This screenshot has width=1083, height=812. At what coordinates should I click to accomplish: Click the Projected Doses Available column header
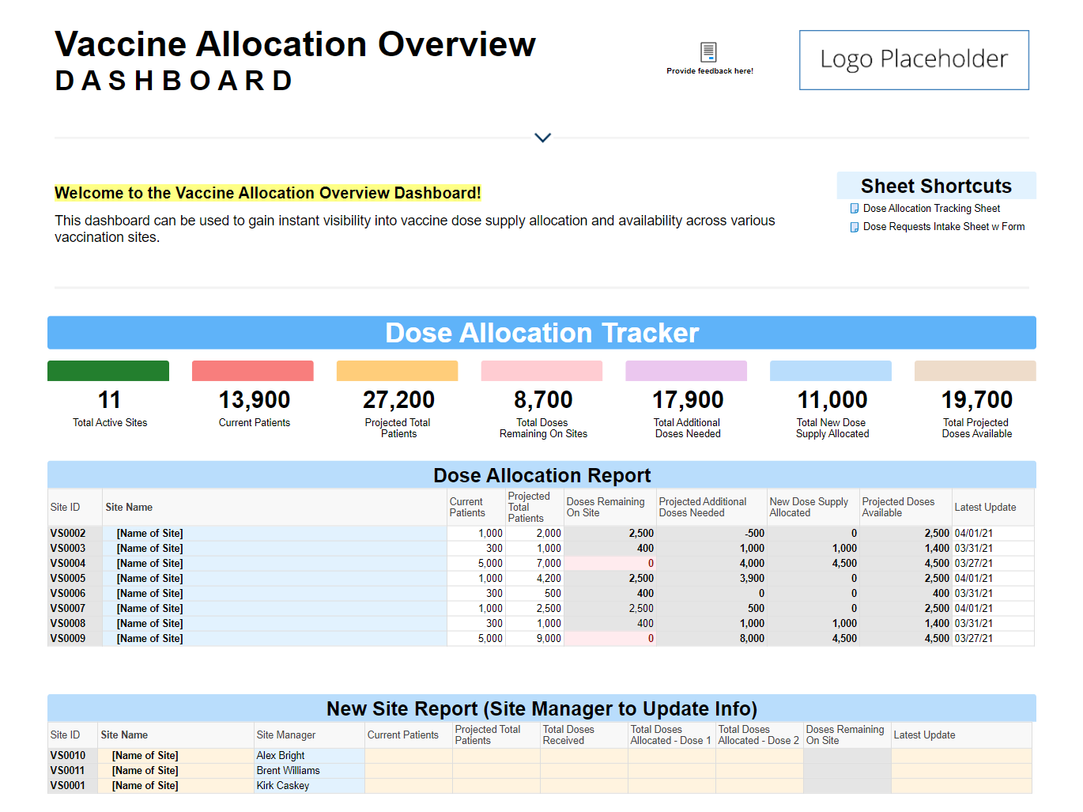(898, 508)
